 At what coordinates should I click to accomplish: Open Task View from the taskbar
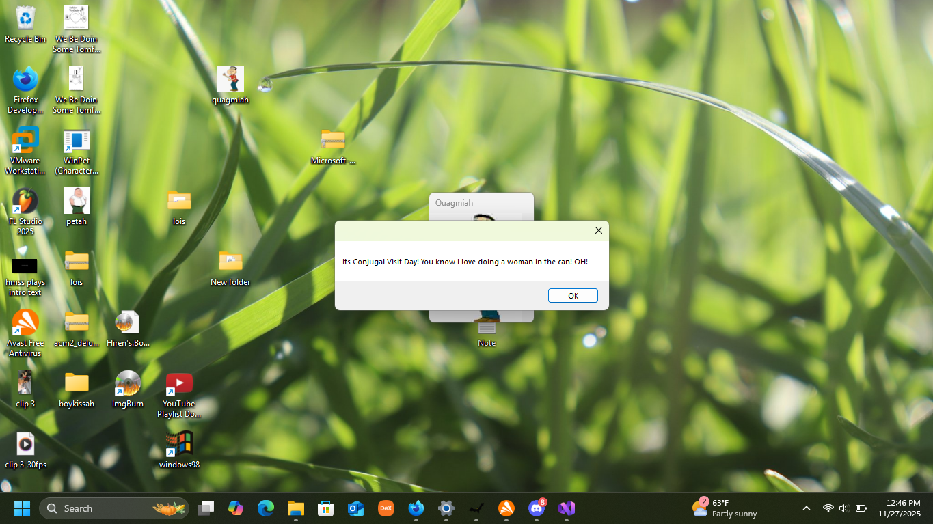click(x=206, y=508)
